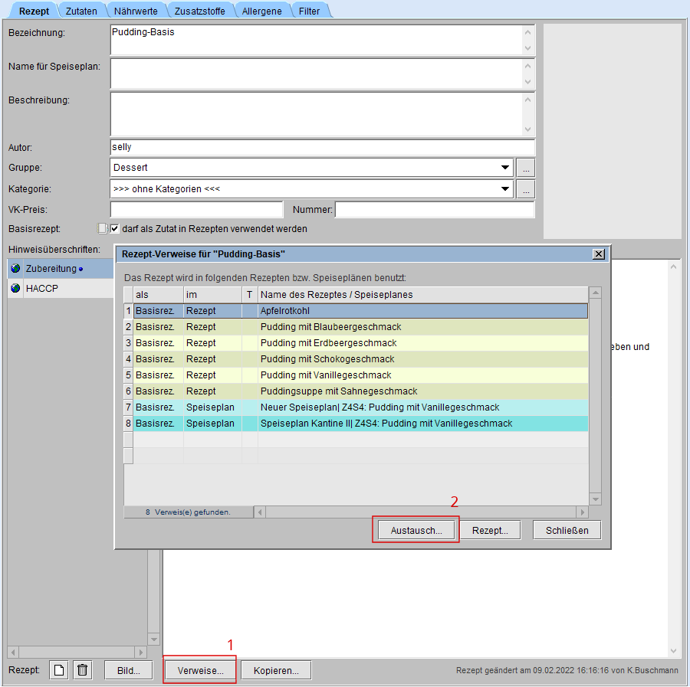Click the Kopieren... button
This screenshot has height=687, width=690.
coord(276,670)
